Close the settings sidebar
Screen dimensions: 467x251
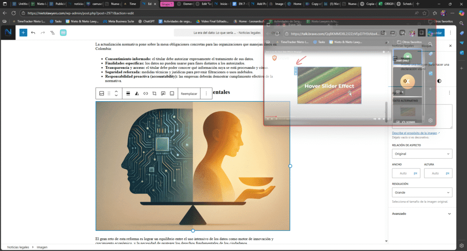(450, 46)
